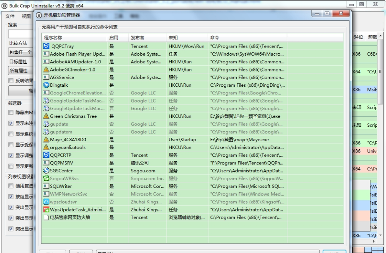The height and width of the screenshot is (253, 386).
Task: Click the AdobeGCInvoker-1.0 warning icon
Action: (x=46, y=69)
